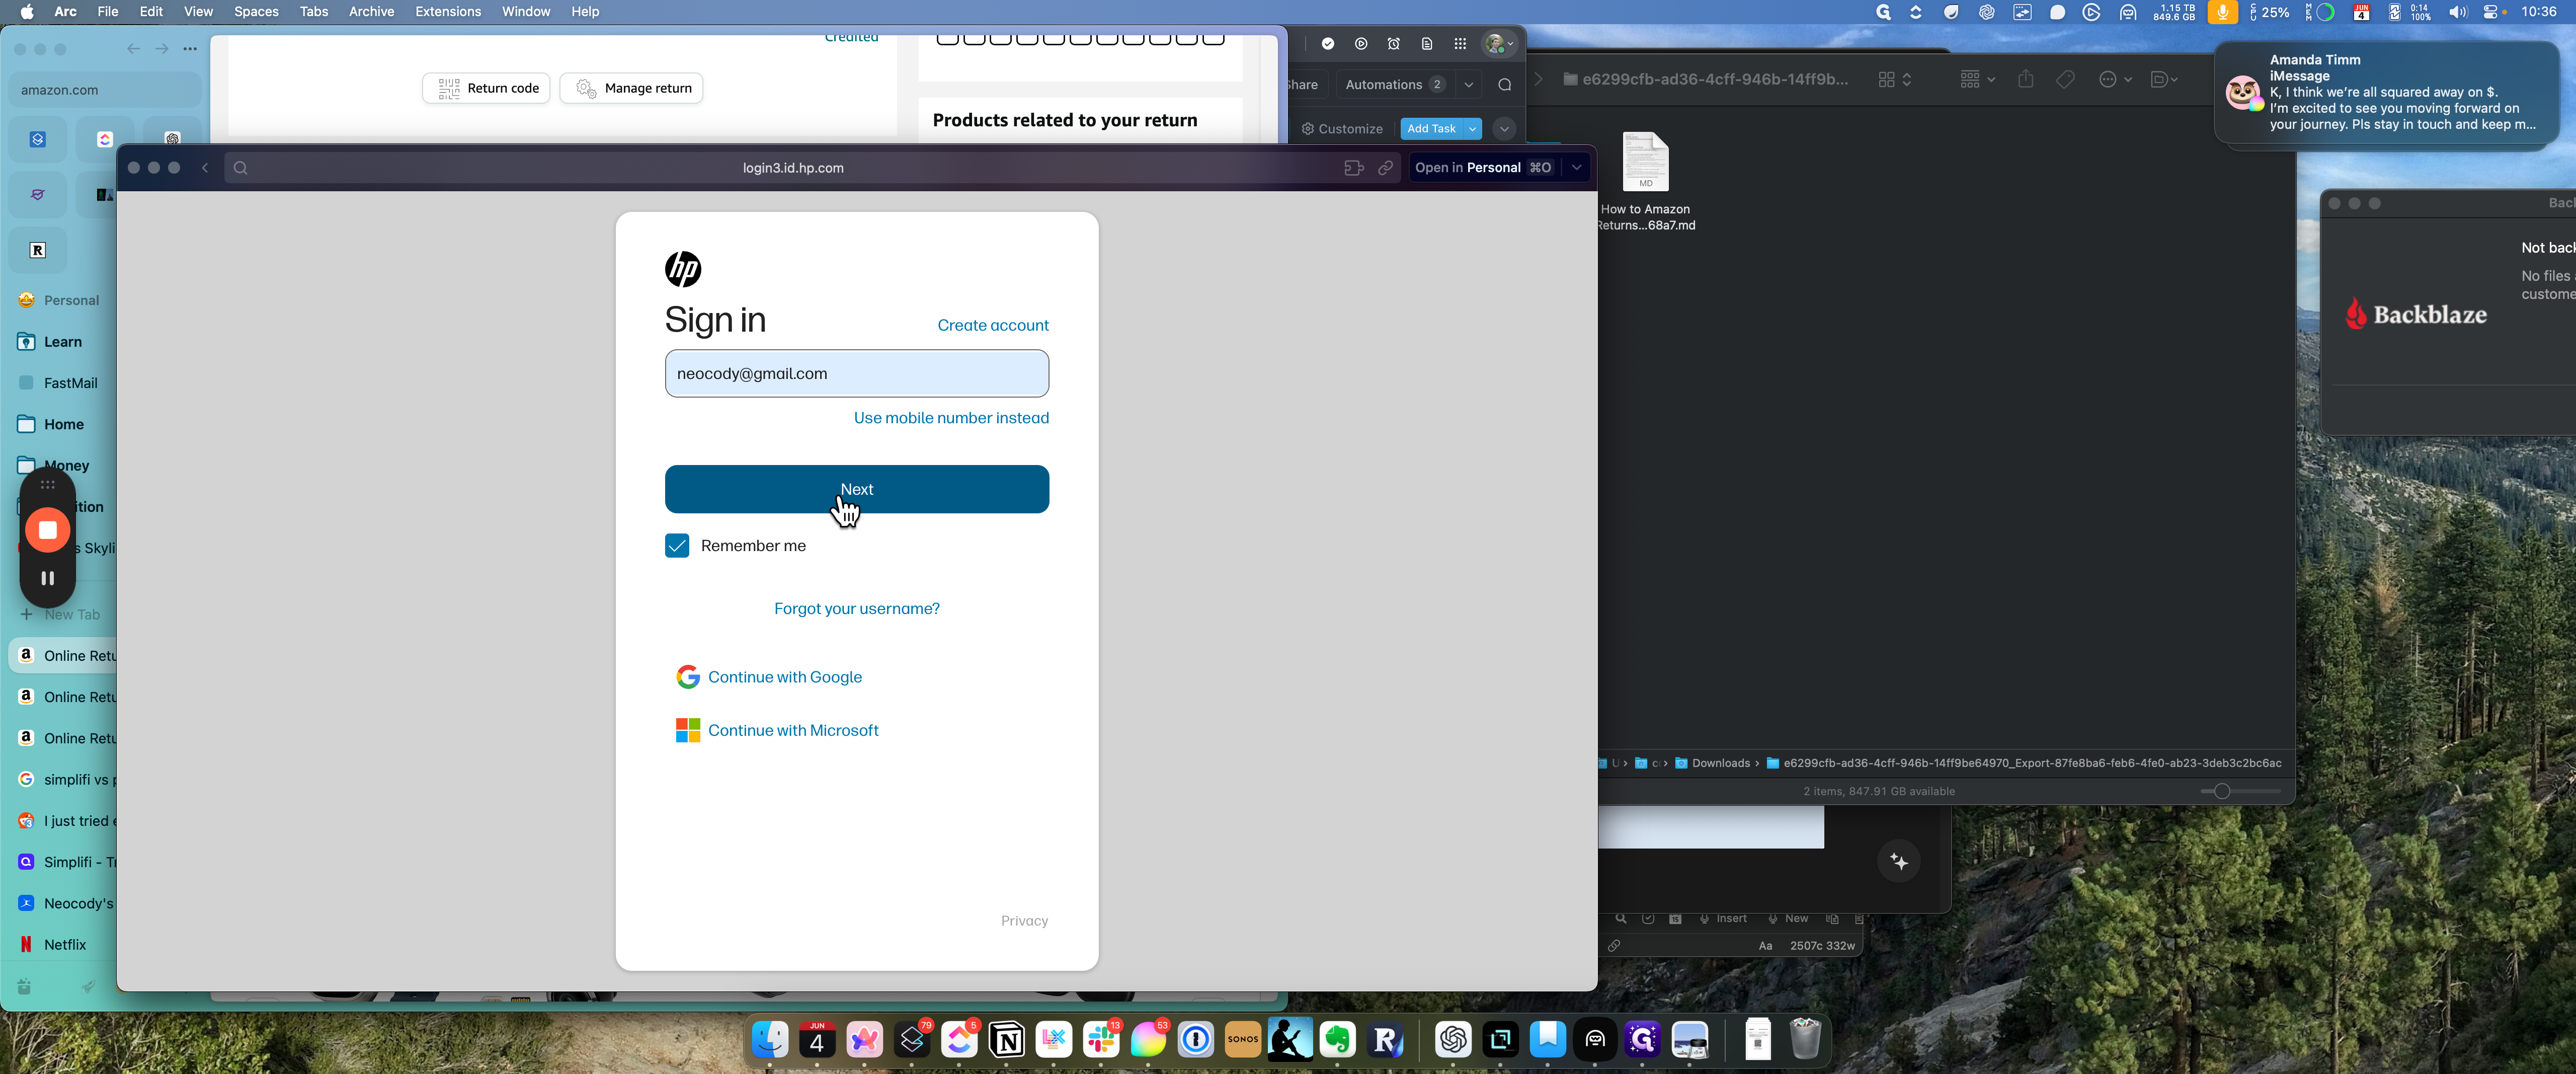Stop the screen recording
Viewport: 2576px width, 1074px height.
coord(47,530)
